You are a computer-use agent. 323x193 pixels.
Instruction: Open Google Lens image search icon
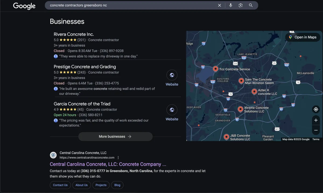(x=241, y=5)
